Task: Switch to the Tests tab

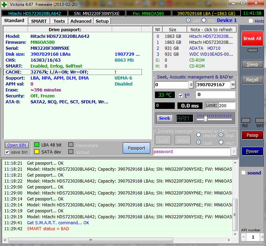Action: [x=59, y=21]
